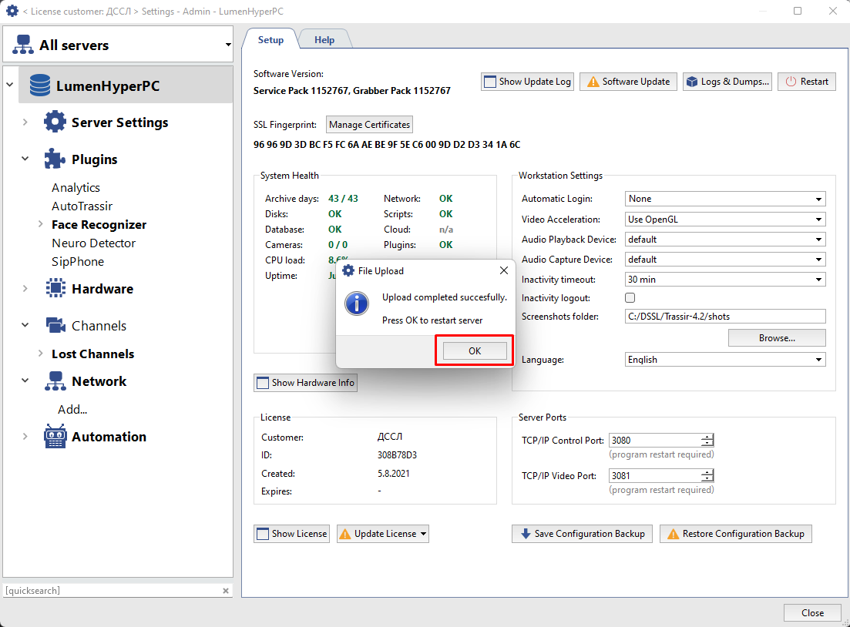This screenshot has width=850, height=627.
Task: Open the Inactivity timeout dropdown
Action: coord(725,280)
